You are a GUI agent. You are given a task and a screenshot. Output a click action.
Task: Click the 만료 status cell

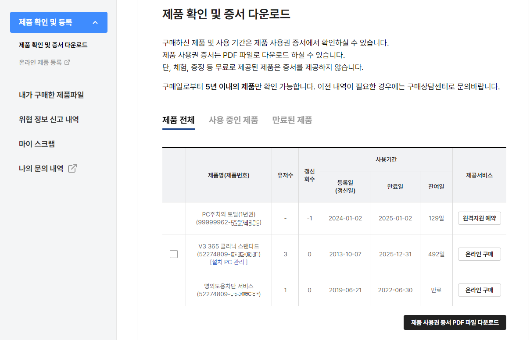click(437, 290)
